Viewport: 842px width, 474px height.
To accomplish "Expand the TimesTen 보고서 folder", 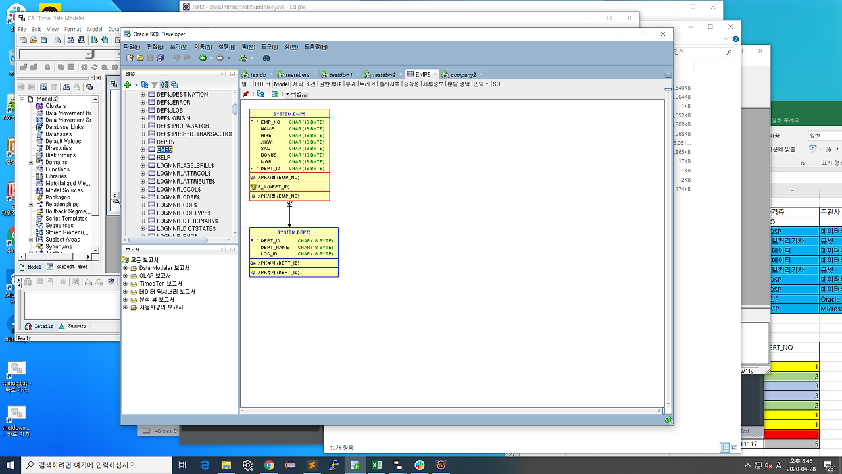I will click(x=126, y=284).
